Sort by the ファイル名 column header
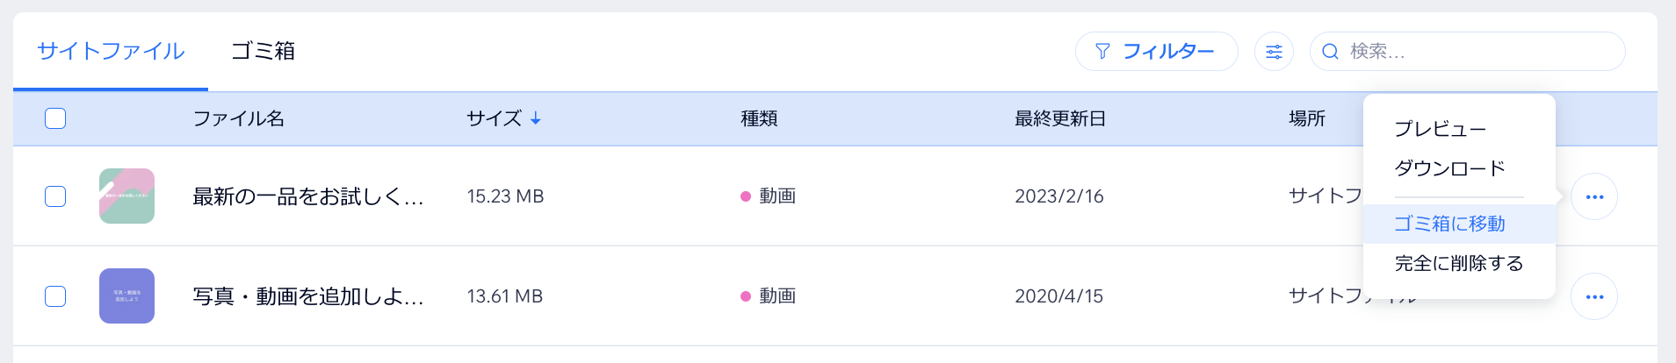1676x363 pixels. 238,118
